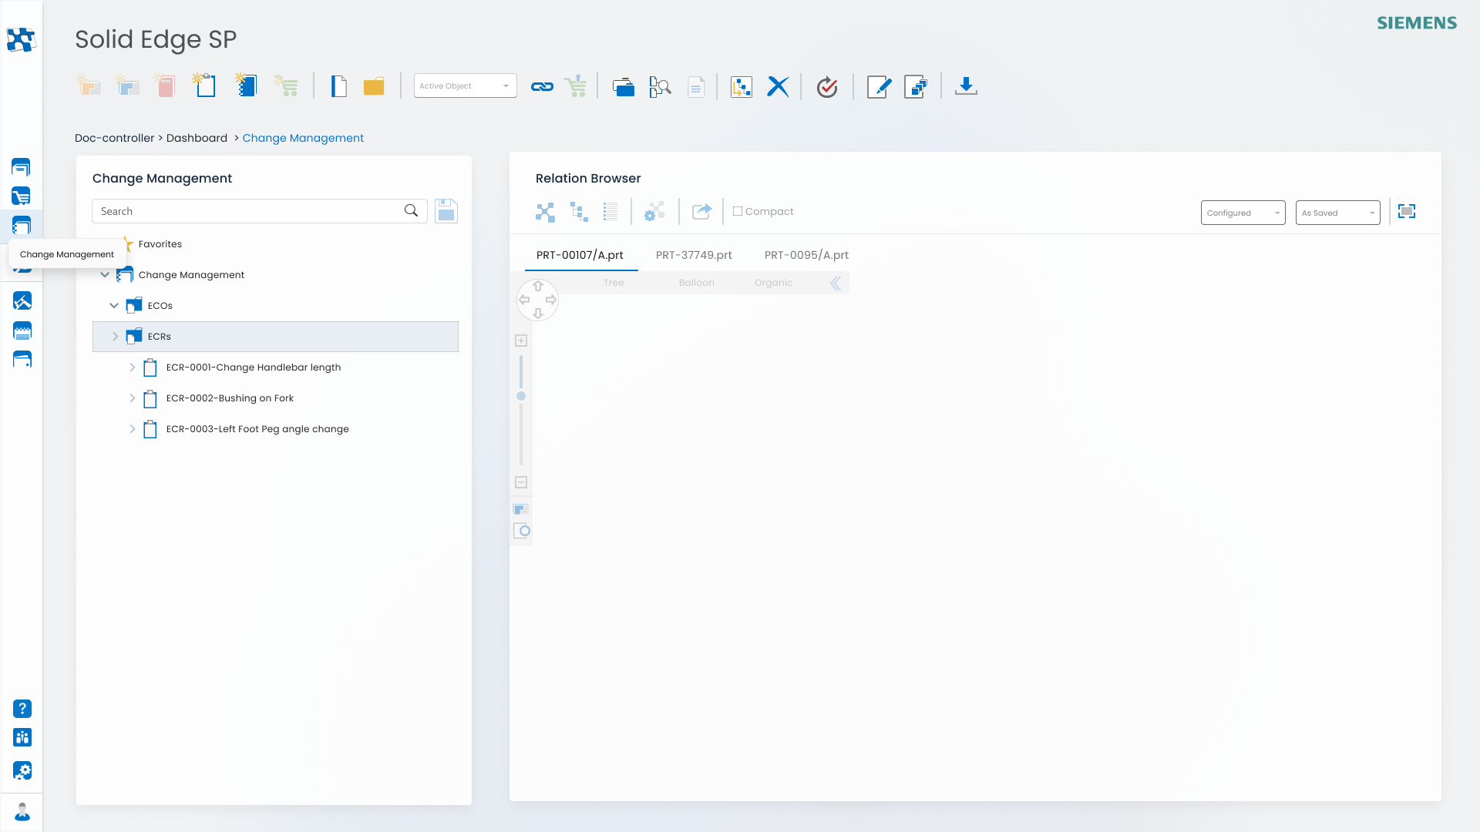Screen dimensions: 1480x832
Task: Click the new orange folder toolbar icon
Action: [89, 86]
